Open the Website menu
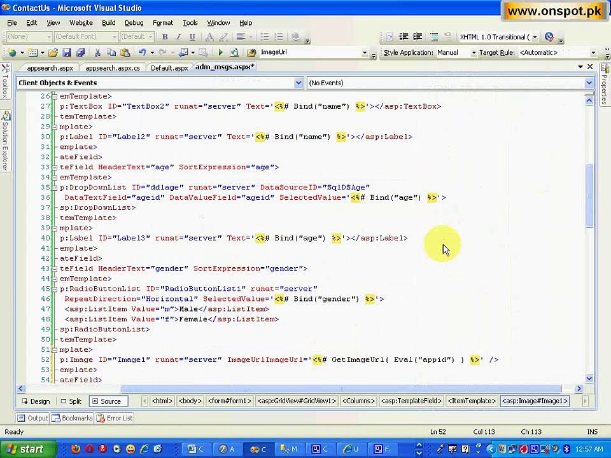611x458 pixels. tap(81, 23)
